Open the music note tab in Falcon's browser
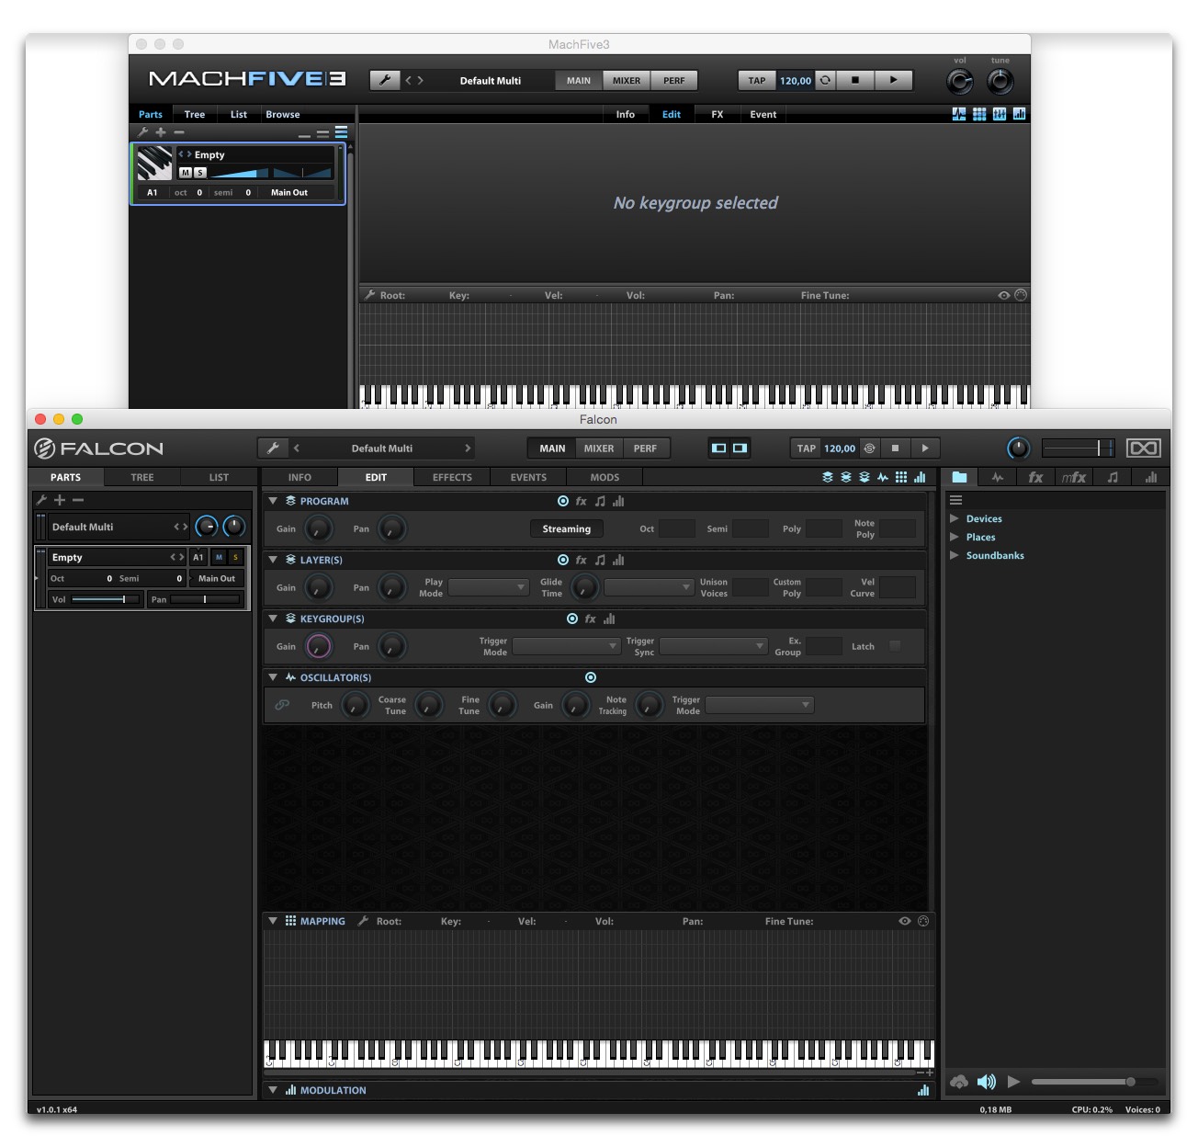Screen dimensions: 1198x1147 tap(1113, 477)
